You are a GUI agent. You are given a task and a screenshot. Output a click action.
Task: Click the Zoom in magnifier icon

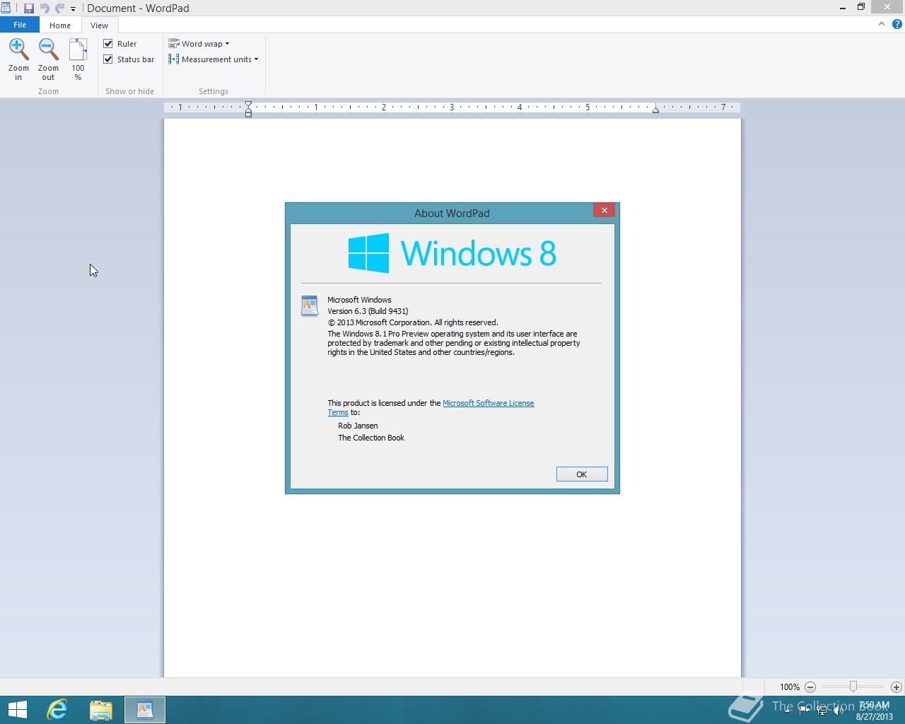click(x=18, y=49)
